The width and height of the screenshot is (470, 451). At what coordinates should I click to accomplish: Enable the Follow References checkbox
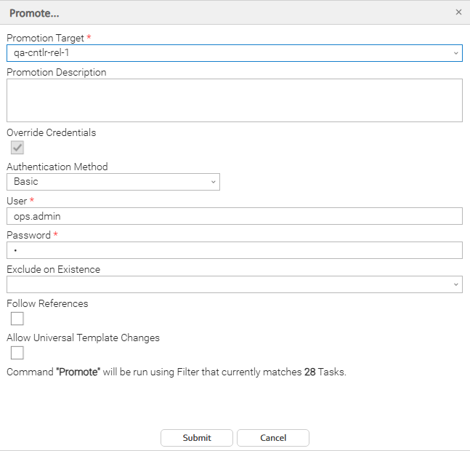click(17, 319)
